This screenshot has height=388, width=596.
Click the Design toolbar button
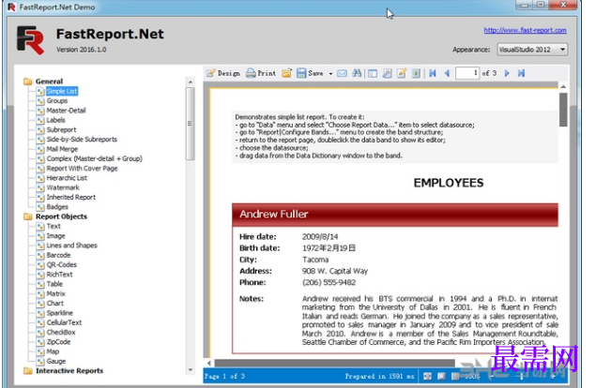[223, 73]
